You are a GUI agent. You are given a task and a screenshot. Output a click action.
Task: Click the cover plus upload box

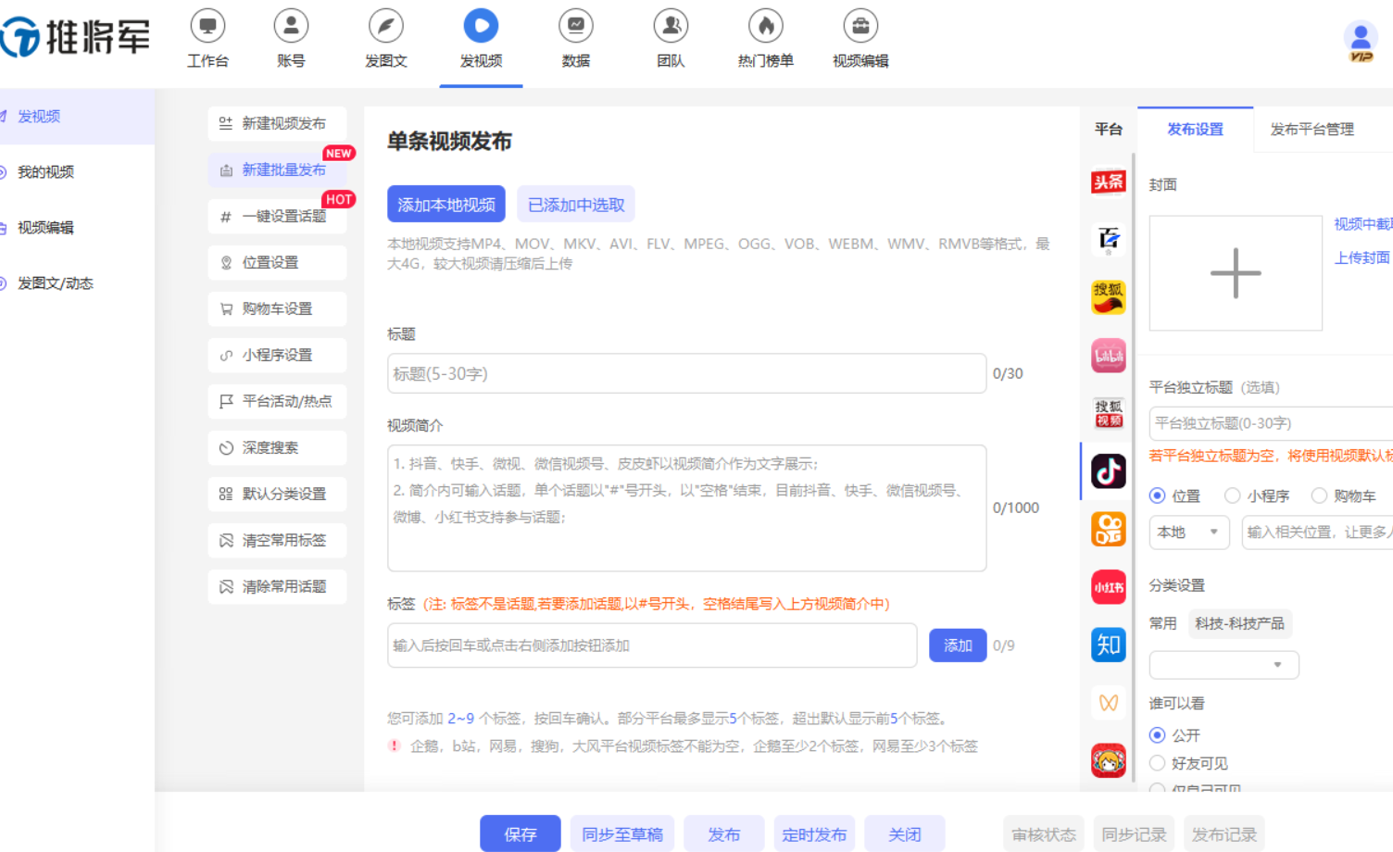(1236, 273)
